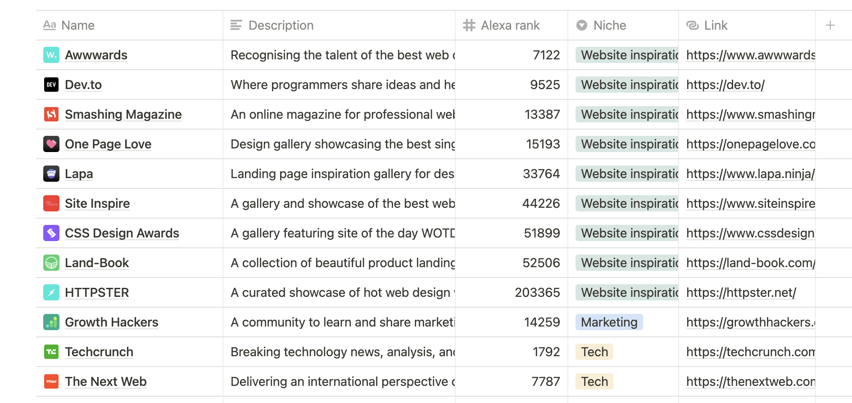852x403 pixels.
Task: Add a new column with plus button
Action: coord(830,25)
